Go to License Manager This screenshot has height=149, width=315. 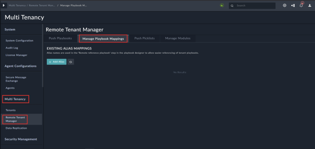[16, 55]
